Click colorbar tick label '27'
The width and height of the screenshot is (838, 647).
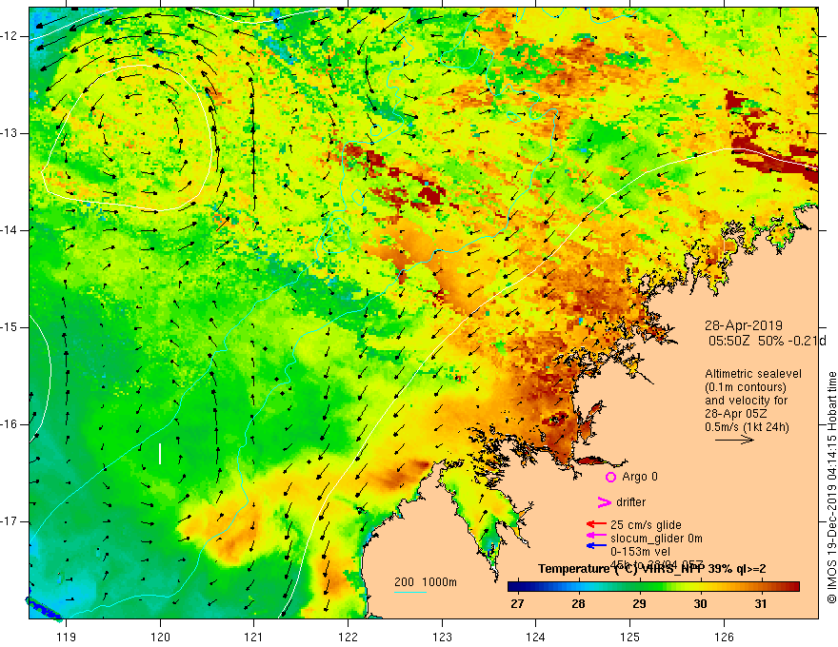[517, 604]
